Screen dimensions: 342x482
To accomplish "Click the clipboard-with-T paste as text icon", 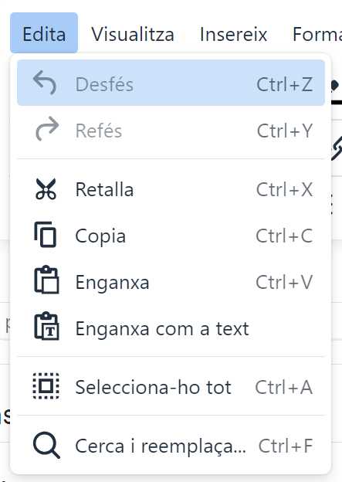I will coord(46,326).
